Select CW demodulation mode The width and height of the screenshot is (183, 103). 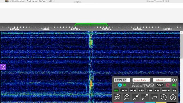pyautogui.click(x=157, y=90)
